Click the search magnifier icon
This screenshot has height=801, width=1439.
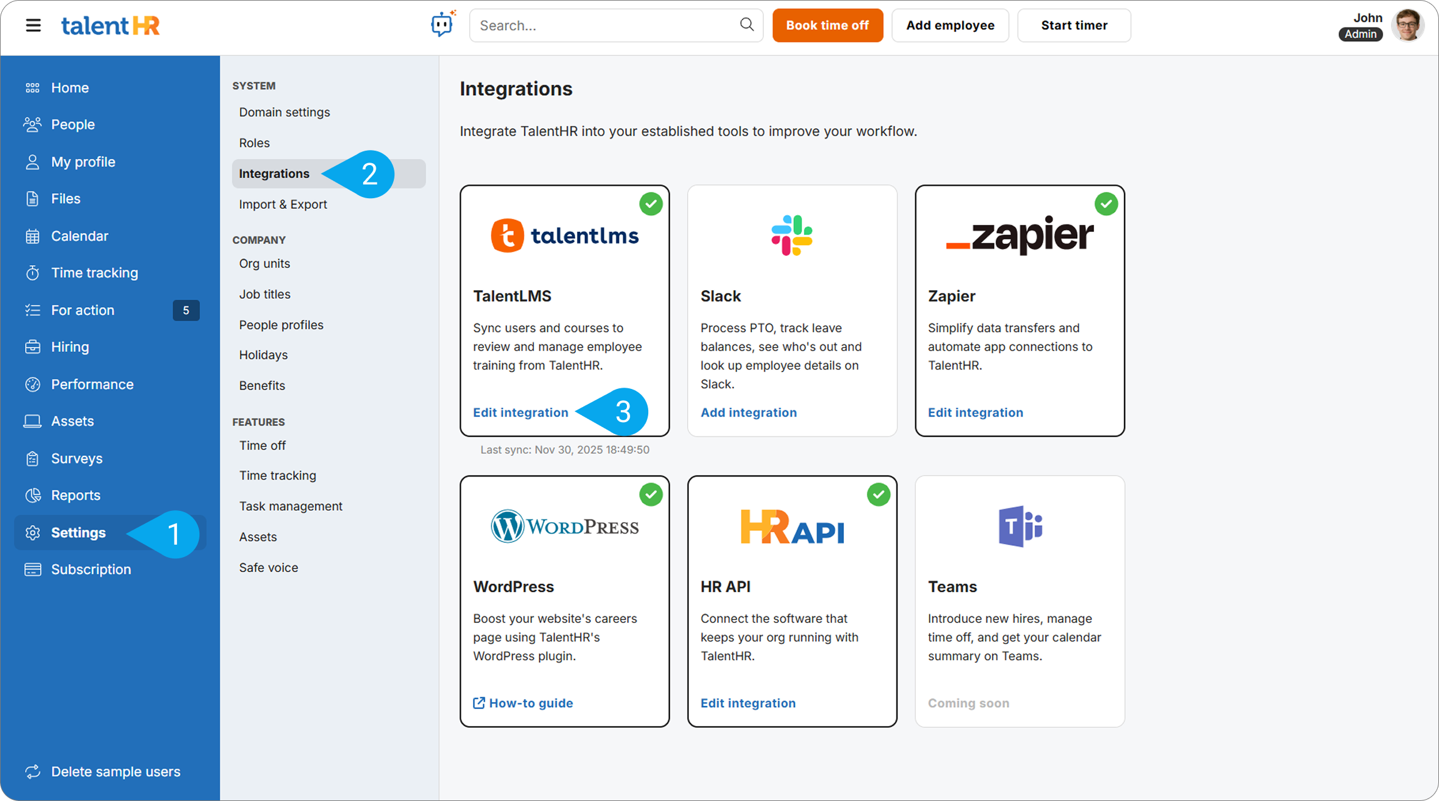[x=746, y=24]
